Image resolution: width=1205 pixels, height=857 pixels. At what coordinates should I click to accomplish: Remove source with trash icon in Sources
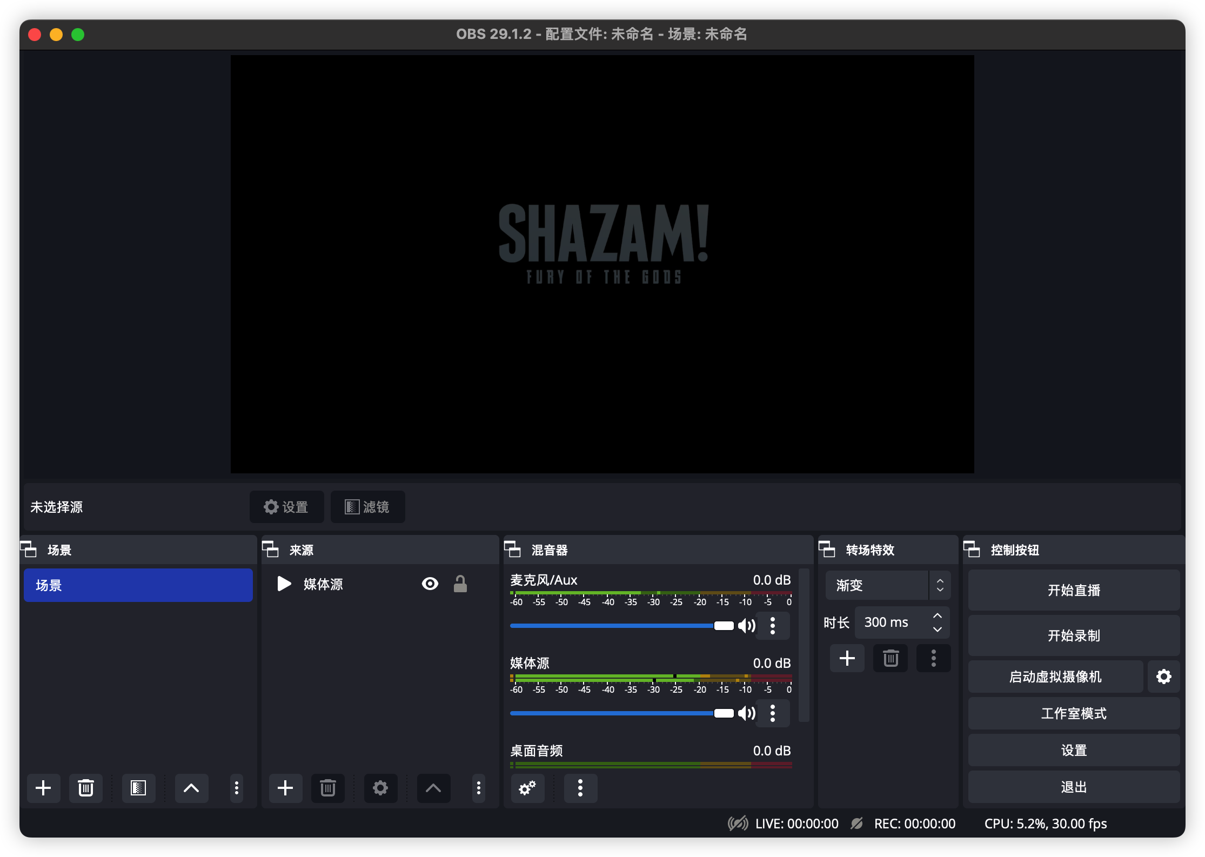327,788
